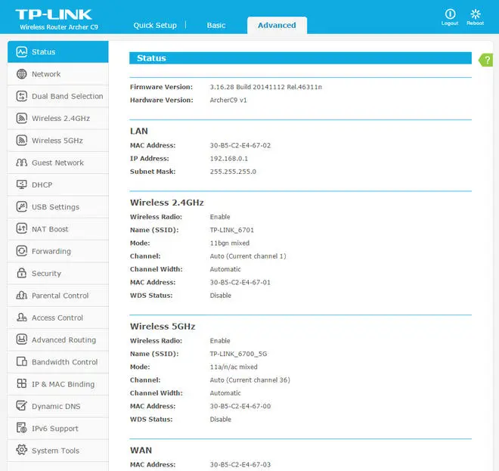The image size is (499, 471).
Task: Expand the DHCP menu section
Action: (42, 185)
